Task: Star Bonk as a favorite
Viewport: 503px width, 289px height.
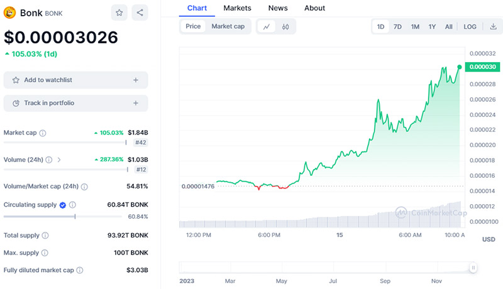Action: pos(119,13)
